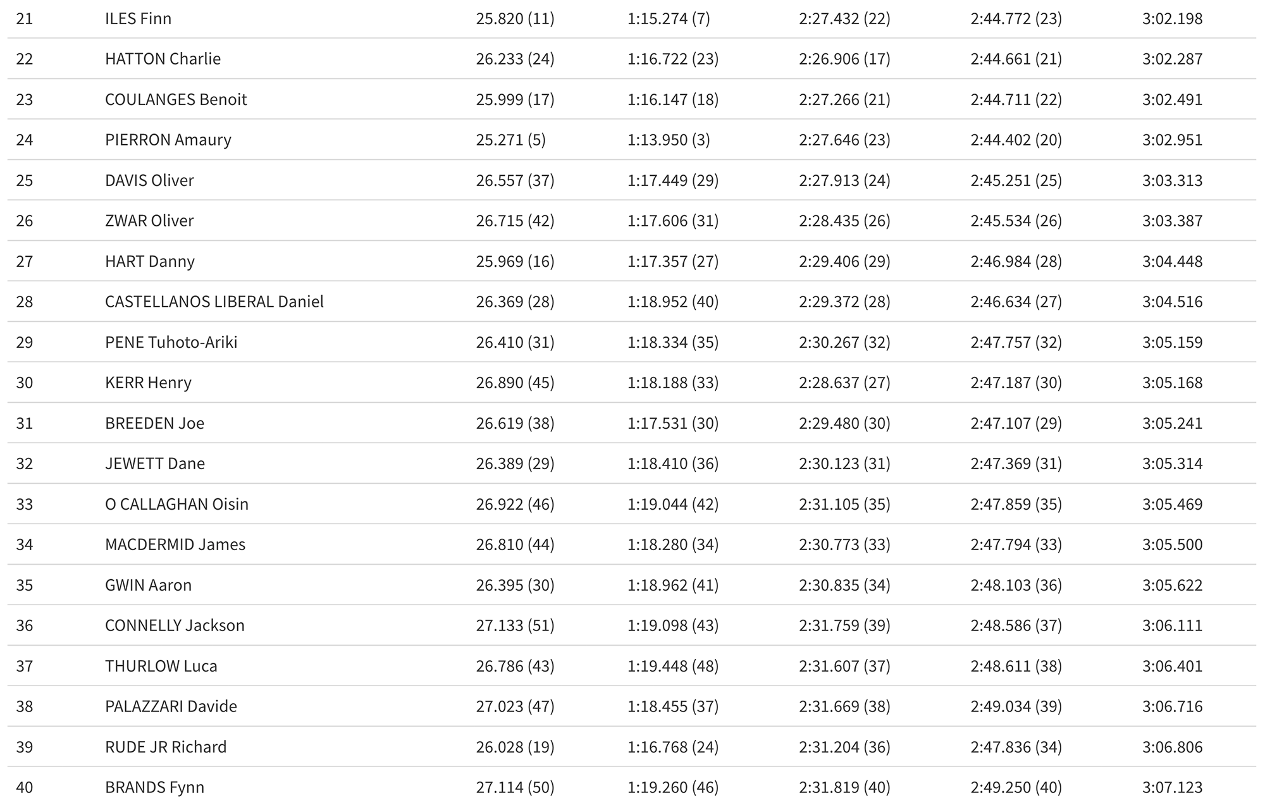Image resolution: width=1265 pixels, height=805 pixels.
Task: Select THURLOW Luca's rider name
Action: pyautogui.click(x=161, y=666)
